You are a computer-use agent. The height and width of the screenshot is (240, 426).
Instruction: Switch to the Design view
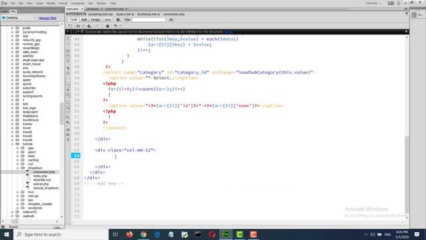point(95,19)
